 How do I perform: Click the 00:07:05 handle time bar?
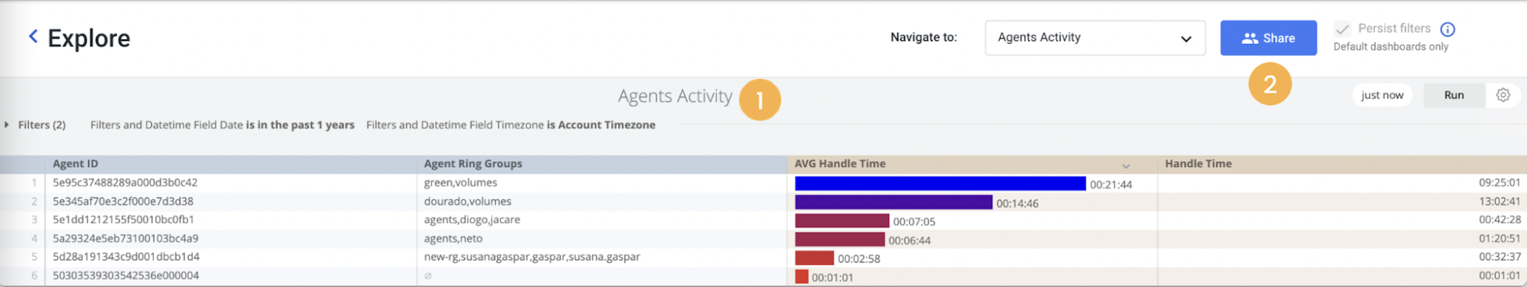click(841, 221)
